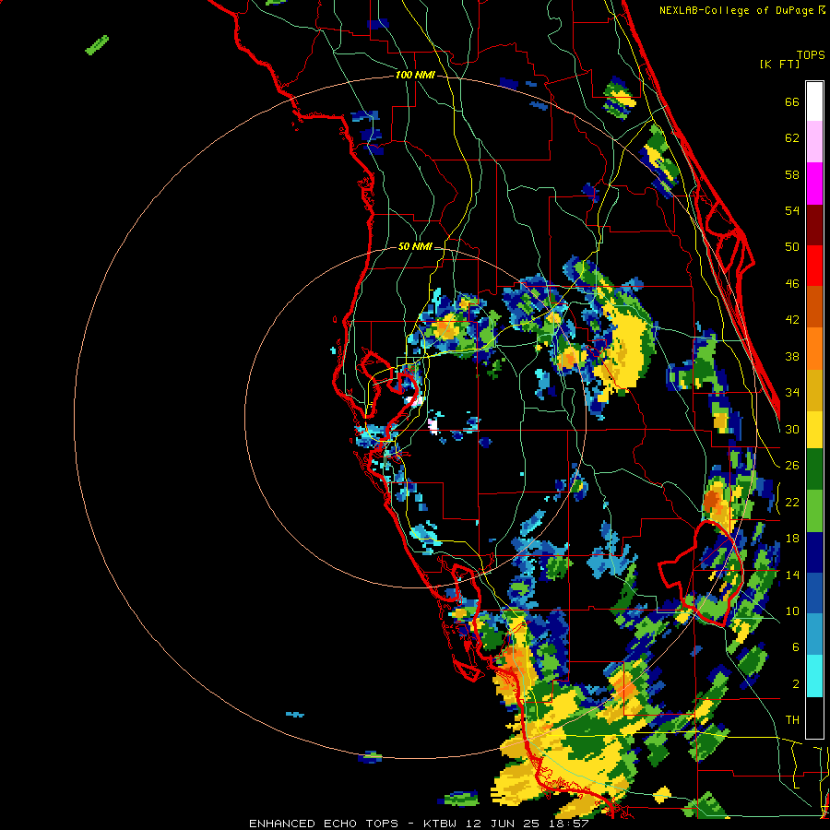Click the yellow 34 kft legend swatch
Image resolution: width=830 pixels, height=830 pixels.
point(814,429)
